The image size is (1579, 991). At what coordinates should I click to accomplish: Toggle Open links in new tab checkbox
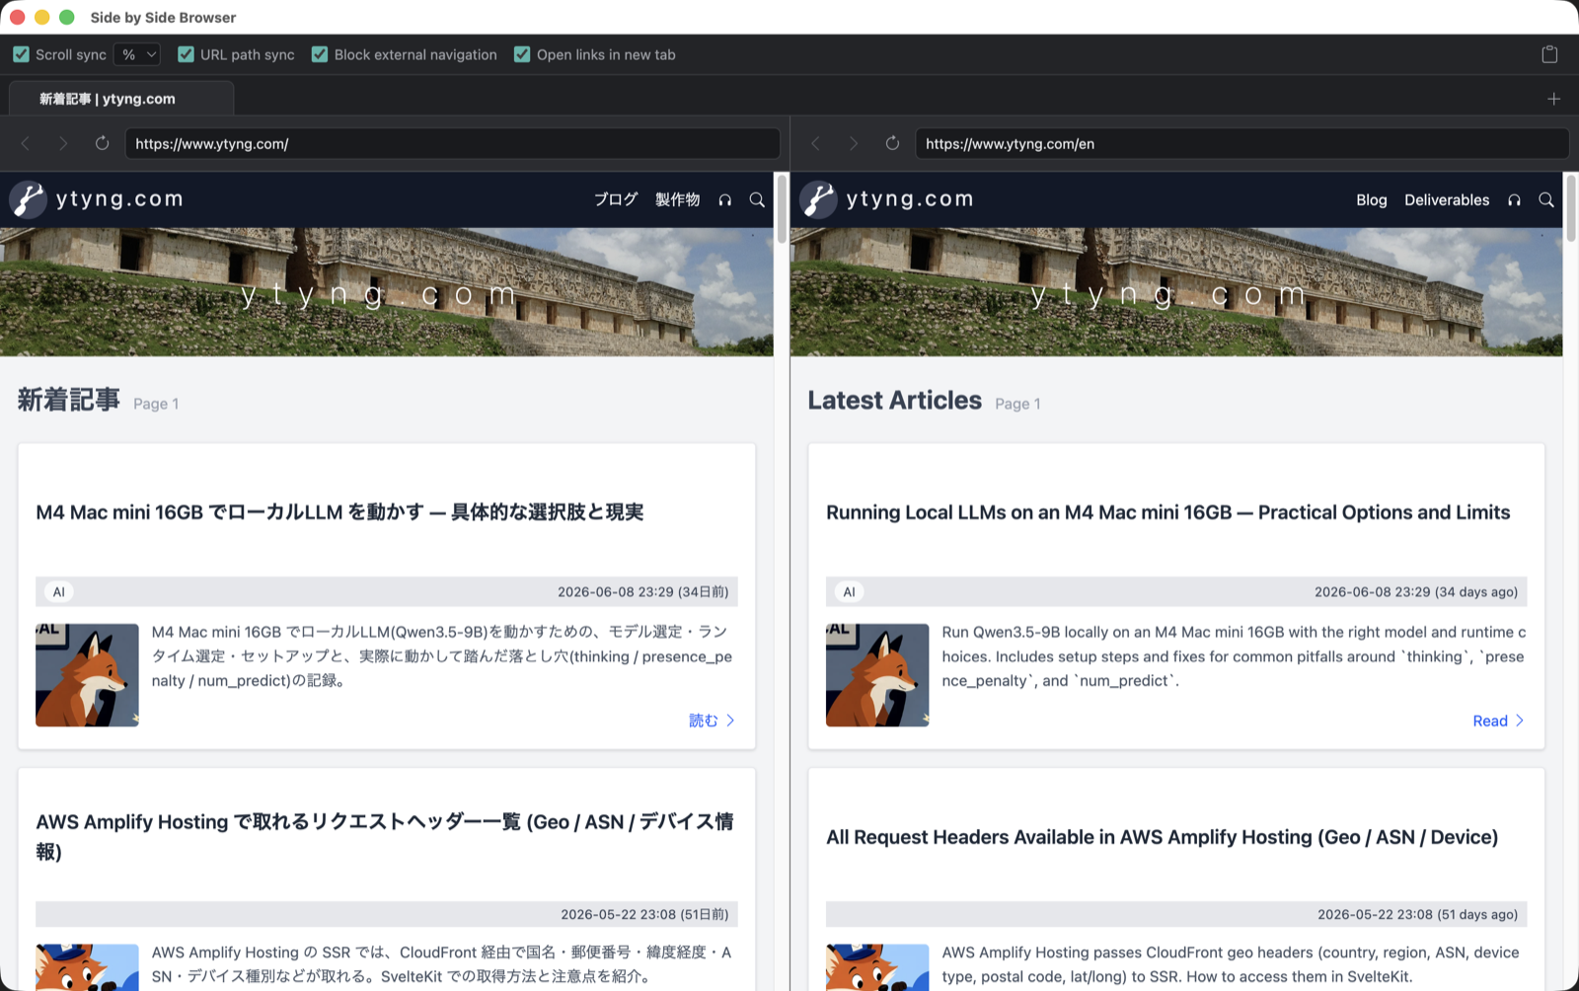(x=522, y=54)
